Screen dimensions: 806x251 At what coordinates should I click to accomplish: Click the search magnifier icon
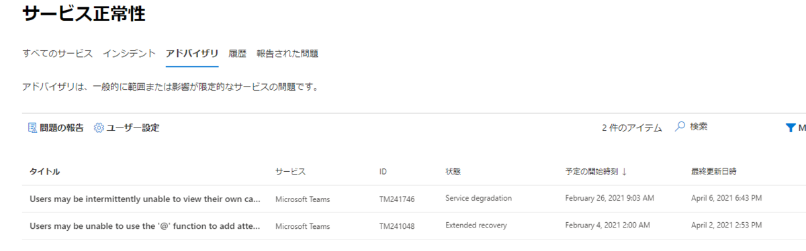[680, 126]
